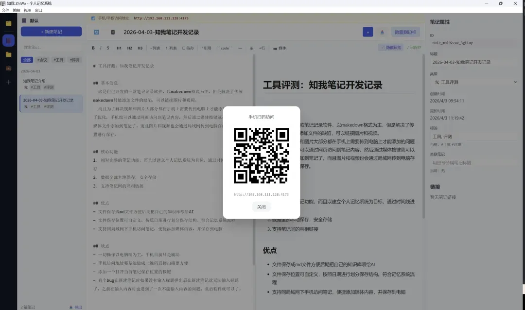
Task: Toggle bold formatting B
Action: [93, 48]
